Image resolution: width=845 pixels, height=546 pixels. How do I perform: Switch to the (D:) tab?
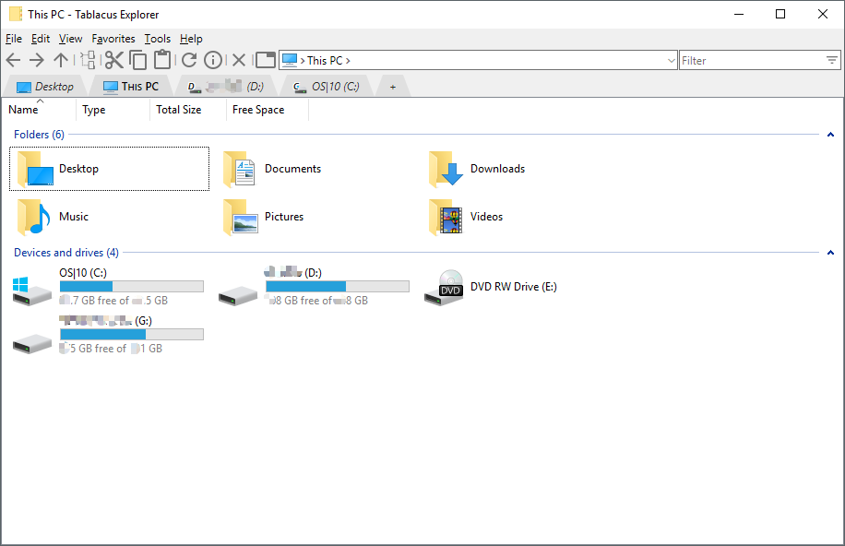[225, 87]
